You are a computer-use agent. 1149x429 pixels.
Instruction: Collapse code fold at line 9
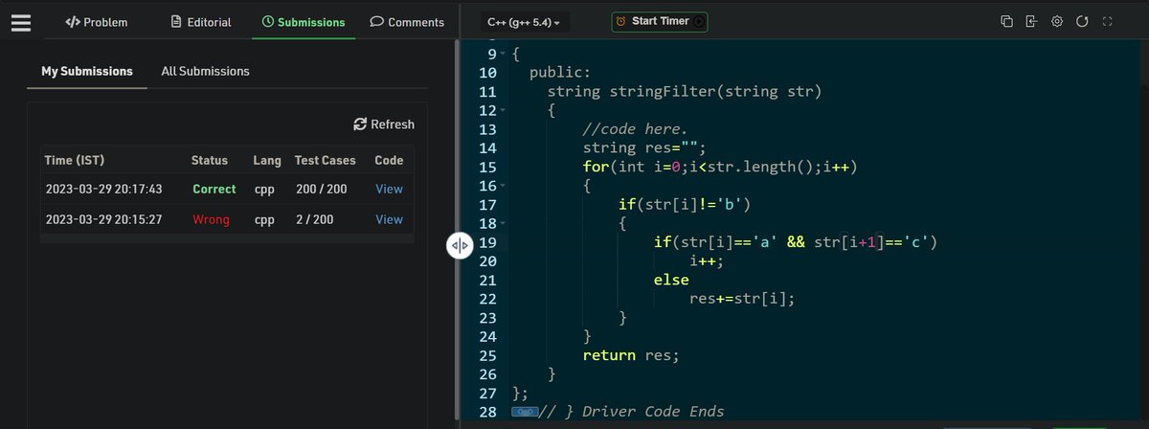503,54
